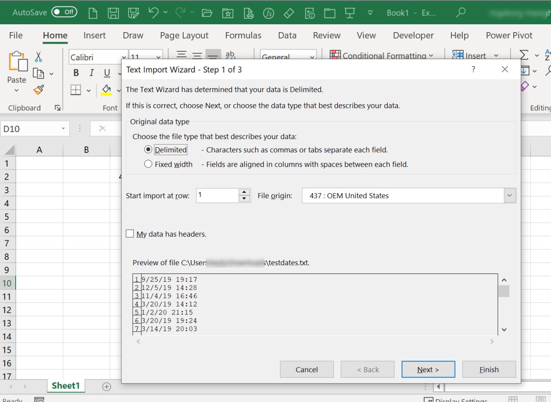
Task: Click the Fill down arrow icon
Action: coord(525,71)
